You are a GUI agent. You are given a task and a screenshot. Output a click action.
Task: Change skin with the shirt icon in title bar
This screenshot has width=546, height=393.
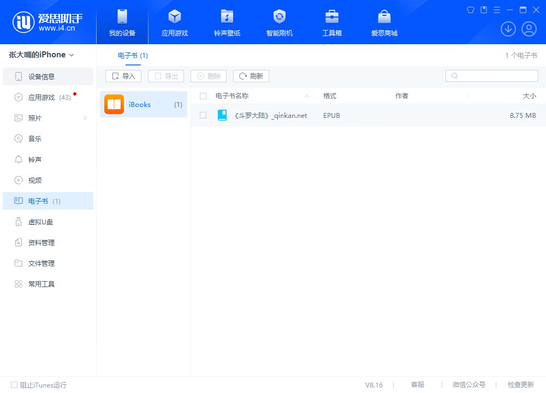click(x=470, y=10)
